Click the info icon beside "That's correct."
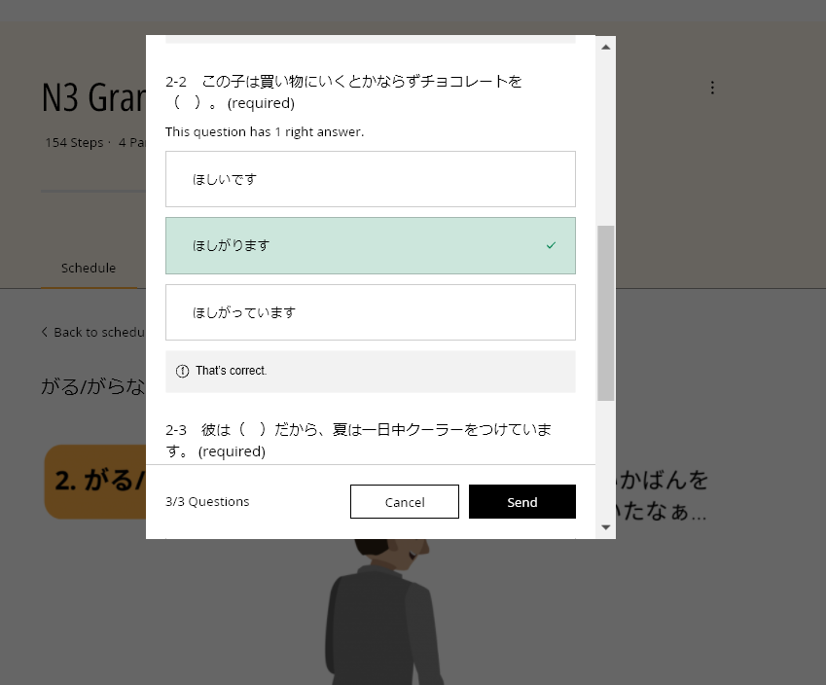Viewport: 826px width, 685px height. [x=182, y=372]
